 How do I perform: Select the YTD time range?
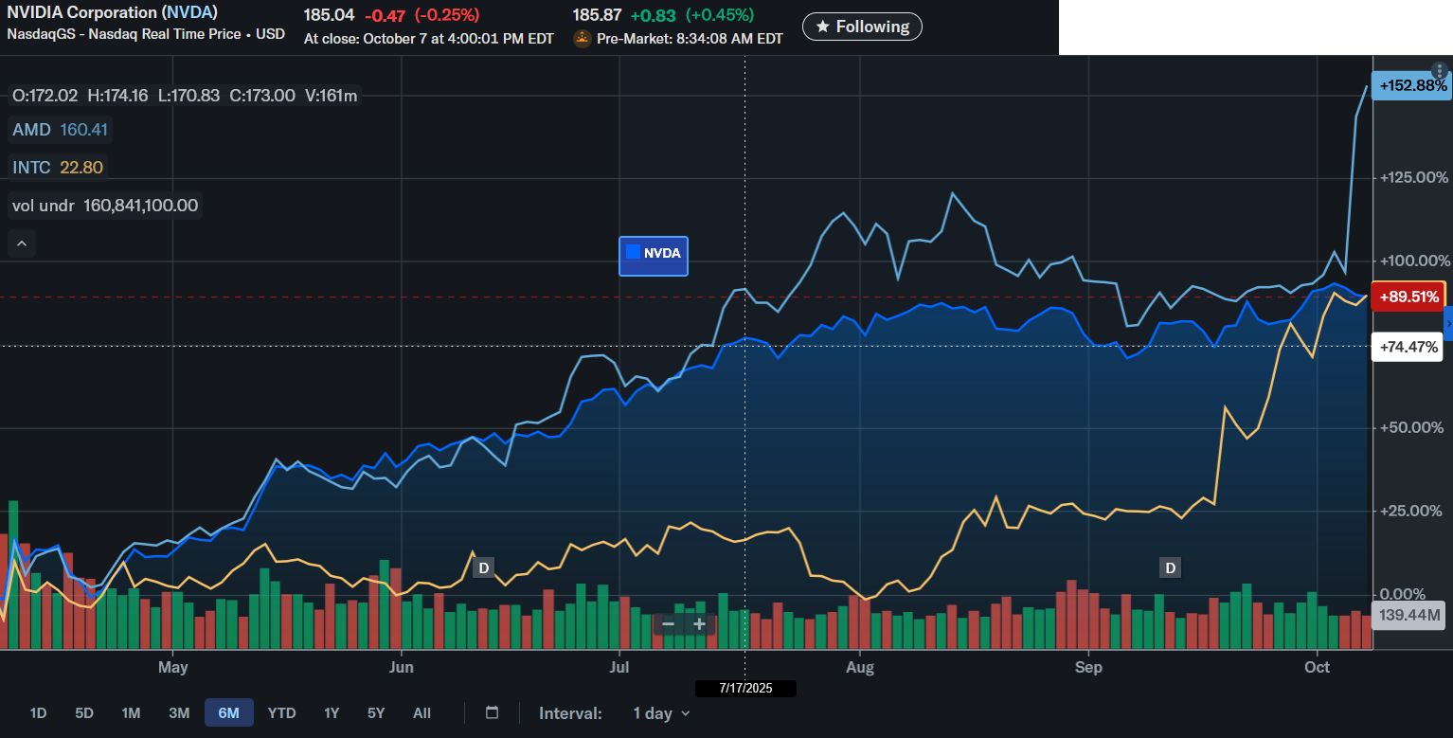coord(281,712)
